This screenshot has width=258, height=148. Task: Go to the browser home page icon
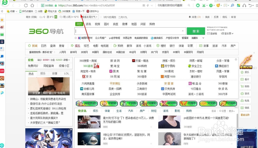pos(32,5)
